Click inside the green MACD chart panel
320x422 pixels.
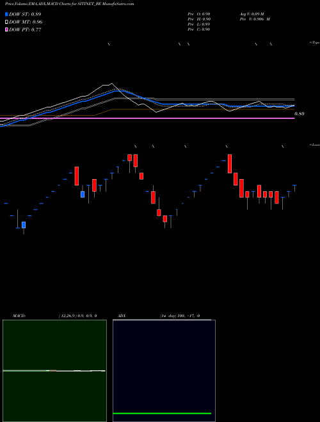point(54,371)
